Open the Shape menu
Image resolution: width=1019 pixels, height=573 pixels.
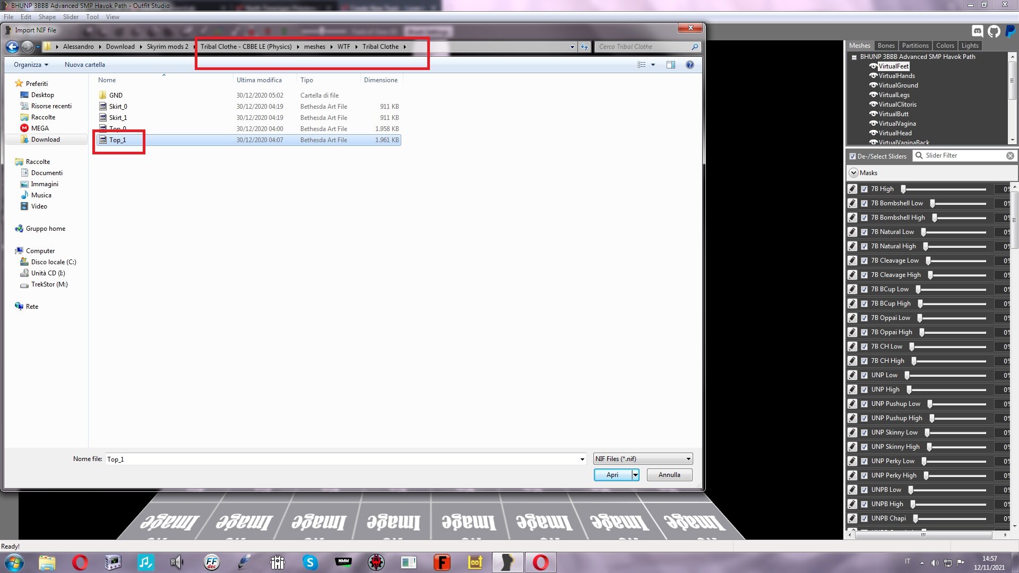(47, 17)
